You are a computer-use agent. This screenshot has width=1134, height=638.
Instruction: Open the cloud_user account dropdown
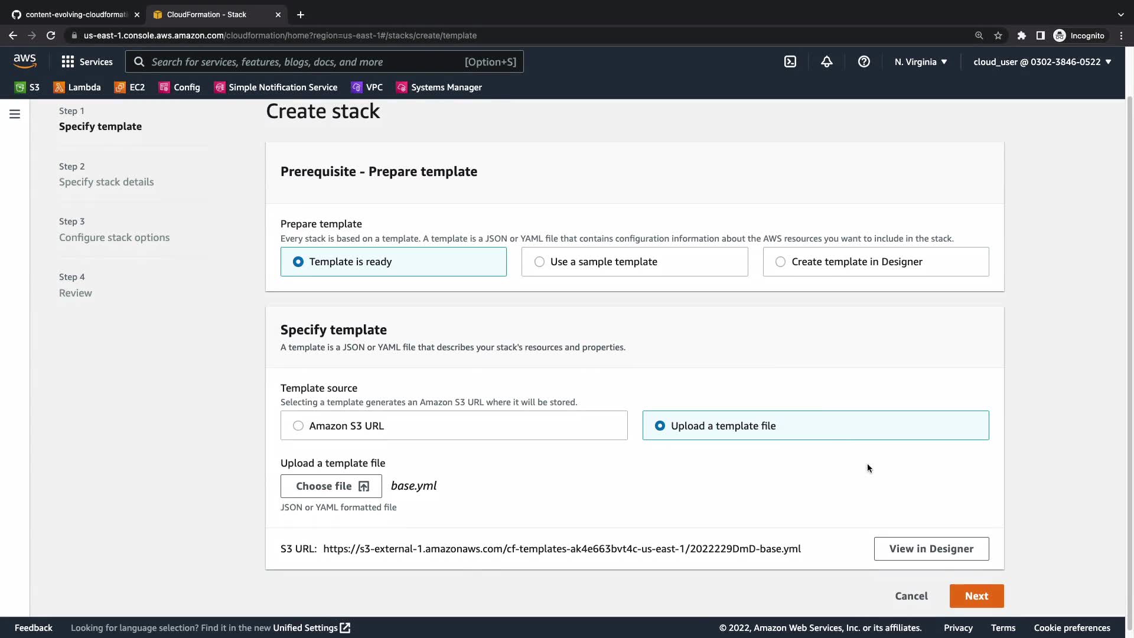point(1042,61)
